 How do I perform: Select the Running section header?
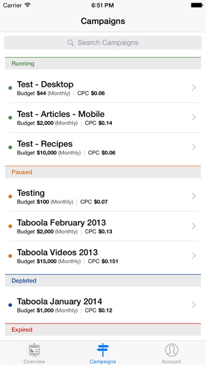click(x=103, y=63)
